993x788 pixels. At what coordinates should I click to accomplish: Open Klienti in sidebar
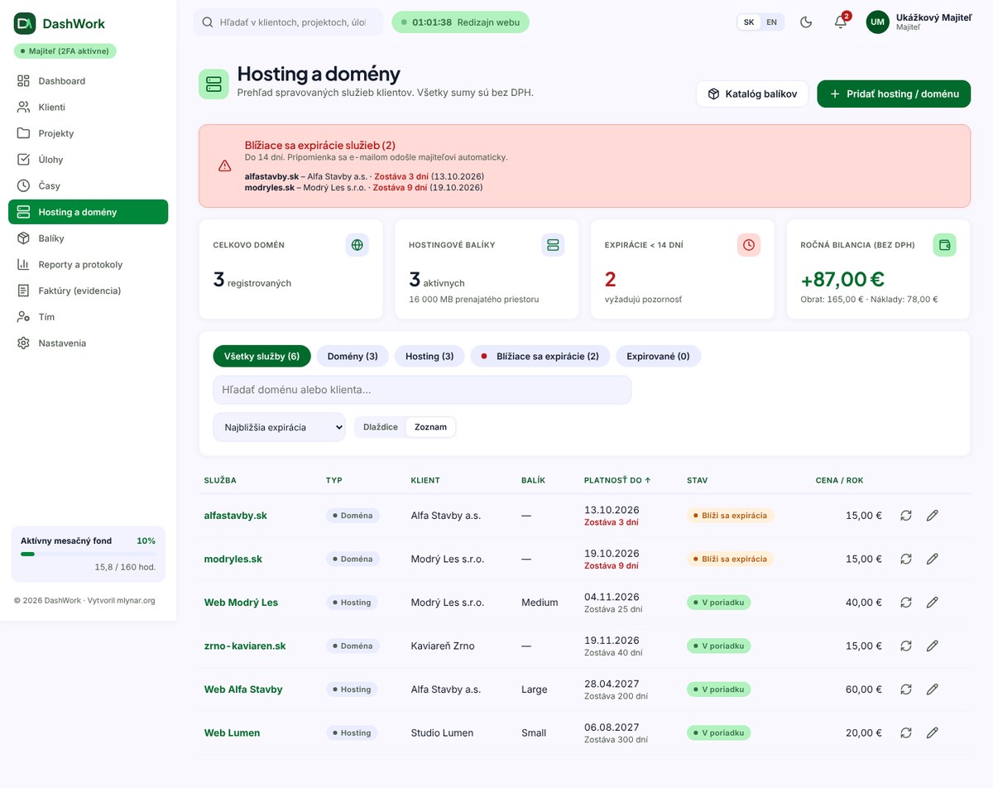(x=88, y=107)
